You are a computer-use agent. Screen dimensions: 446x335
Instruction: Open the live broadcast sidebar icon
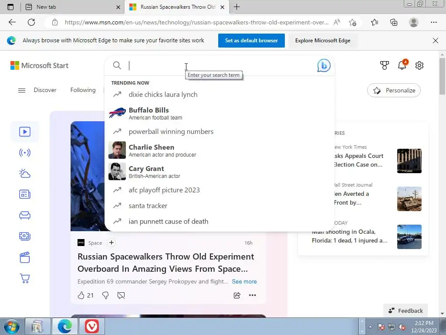click(x=25, y=153)
